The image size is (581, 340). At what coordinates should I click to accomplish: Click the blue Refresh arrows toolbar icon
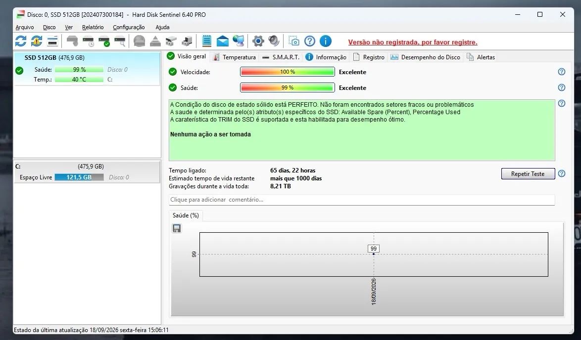21,41
